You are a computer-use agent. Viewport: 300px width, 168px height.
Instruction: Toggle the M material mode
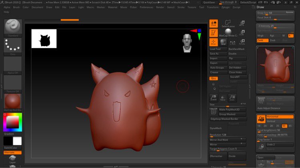pos(284,35)
